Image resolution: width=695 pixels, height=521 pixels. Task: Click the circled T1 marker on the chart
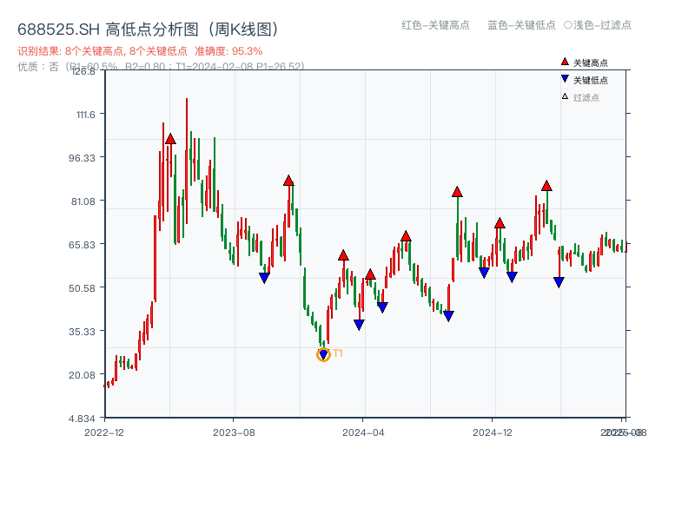point(321,354)
